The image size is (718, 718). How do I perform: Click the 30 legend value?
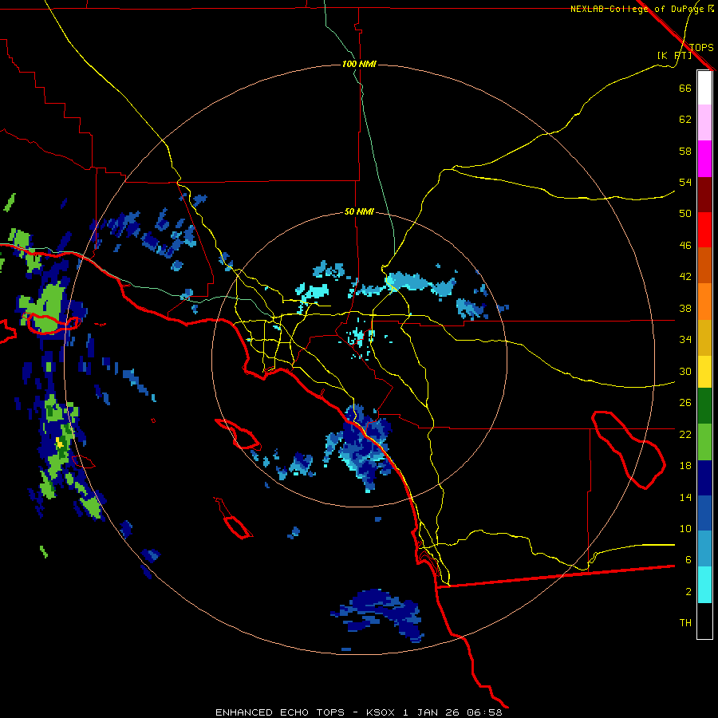(x=685, y=371)
